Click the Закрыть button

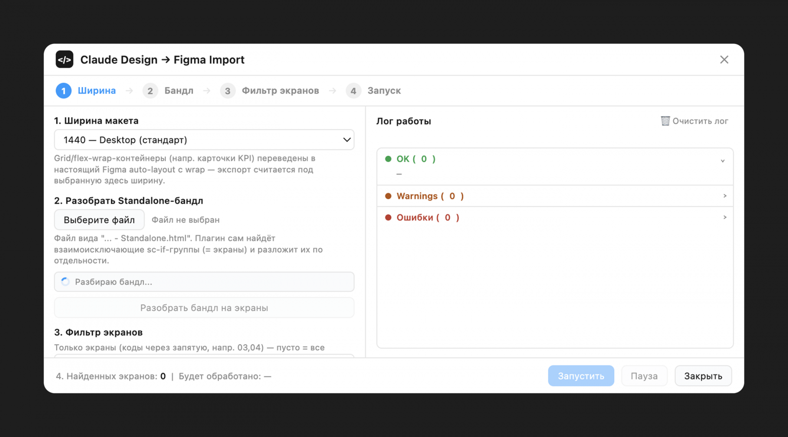[703, 376]
